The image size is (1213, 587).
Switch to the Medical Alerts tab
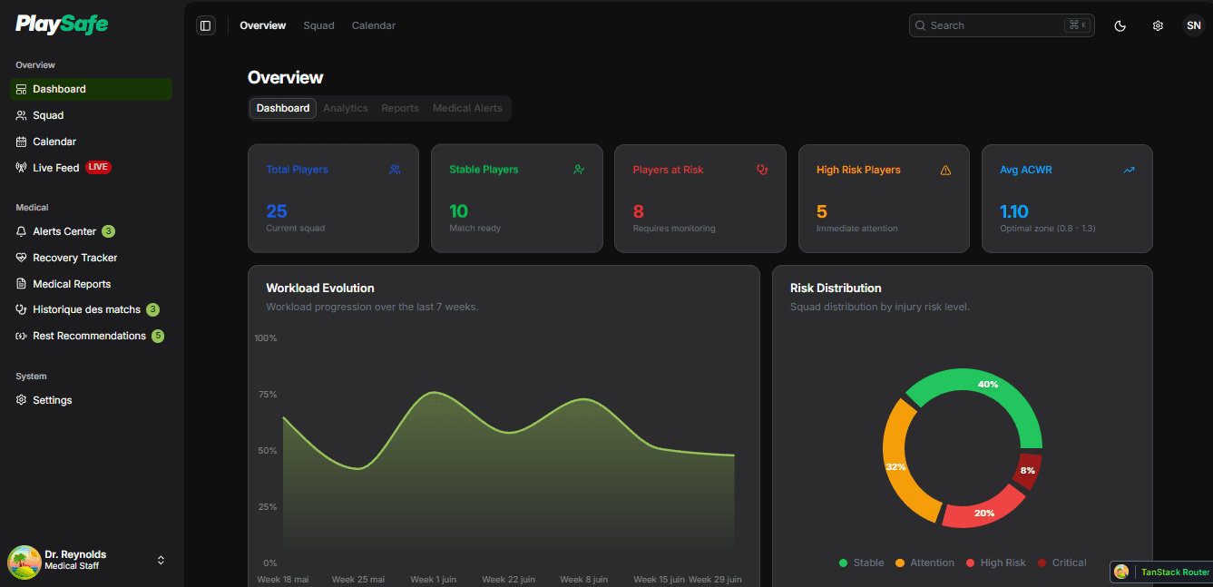tap(467, 108)
